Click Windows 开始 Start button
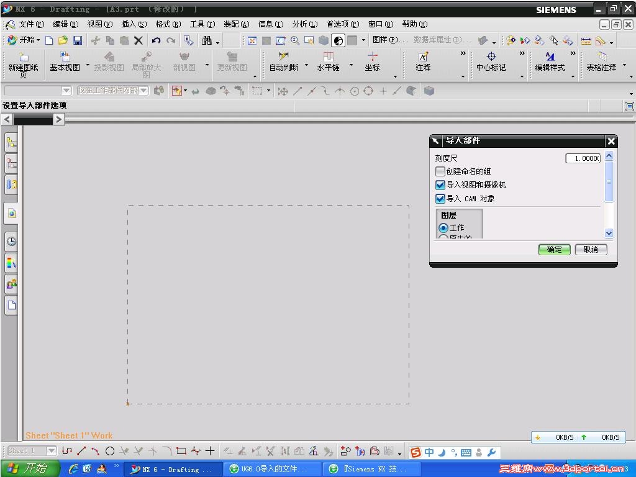The image size is (636, 477). coord(30,468)
